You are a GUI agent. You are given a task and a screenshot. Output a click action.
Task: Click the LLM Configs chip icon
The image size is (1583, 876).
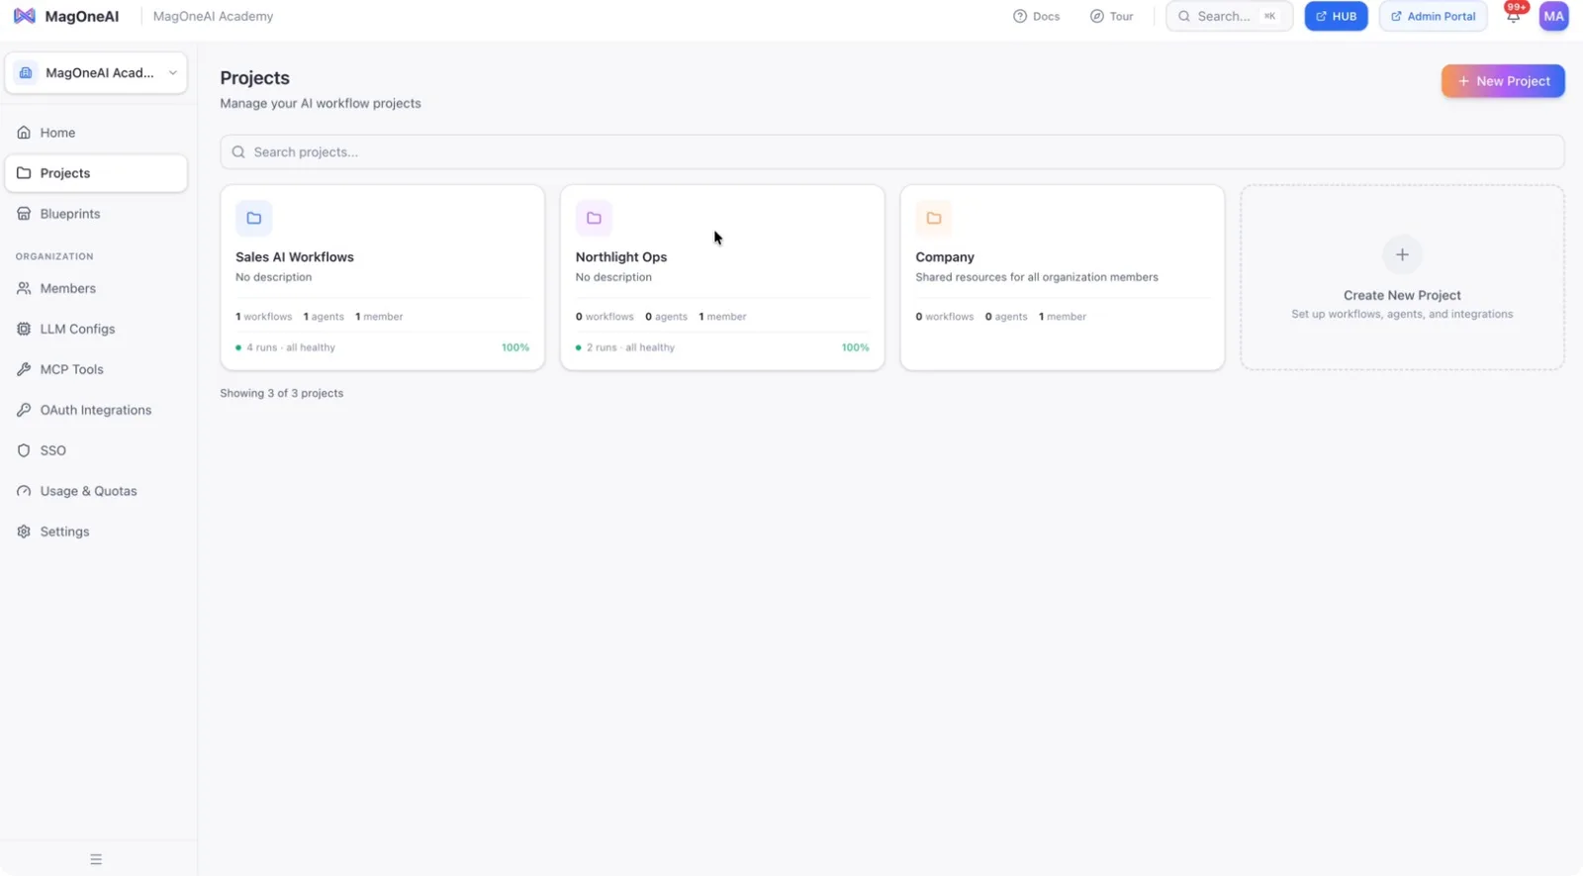pyautogui.click(x=24, y=329)
